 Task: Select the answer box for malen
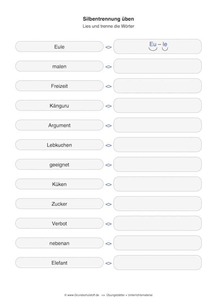tap(157, 66)
